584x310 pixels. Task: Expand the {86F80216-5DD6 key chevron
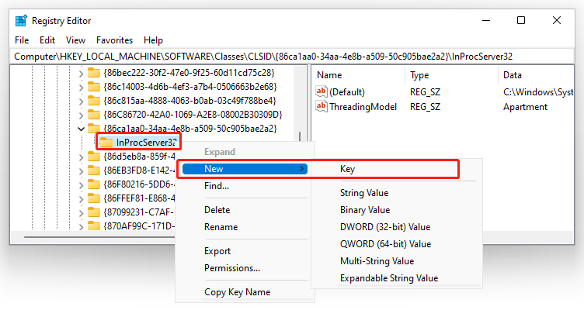[x=81, y=185]
